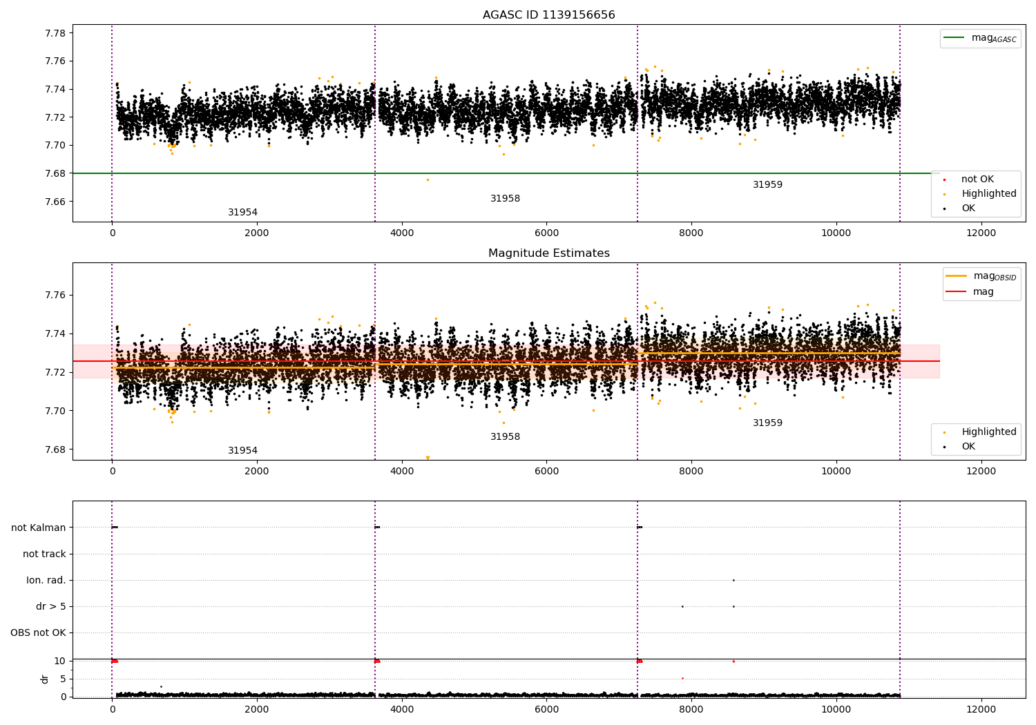Click the 7.68 tick on top plot
This screenshot has height=725, width=1036.
coord(55,173)
